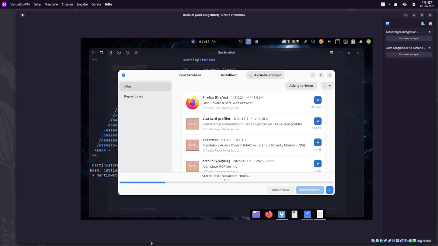Open Firefox from the StormOS dock
438x246 pixels.
(269, 214)
